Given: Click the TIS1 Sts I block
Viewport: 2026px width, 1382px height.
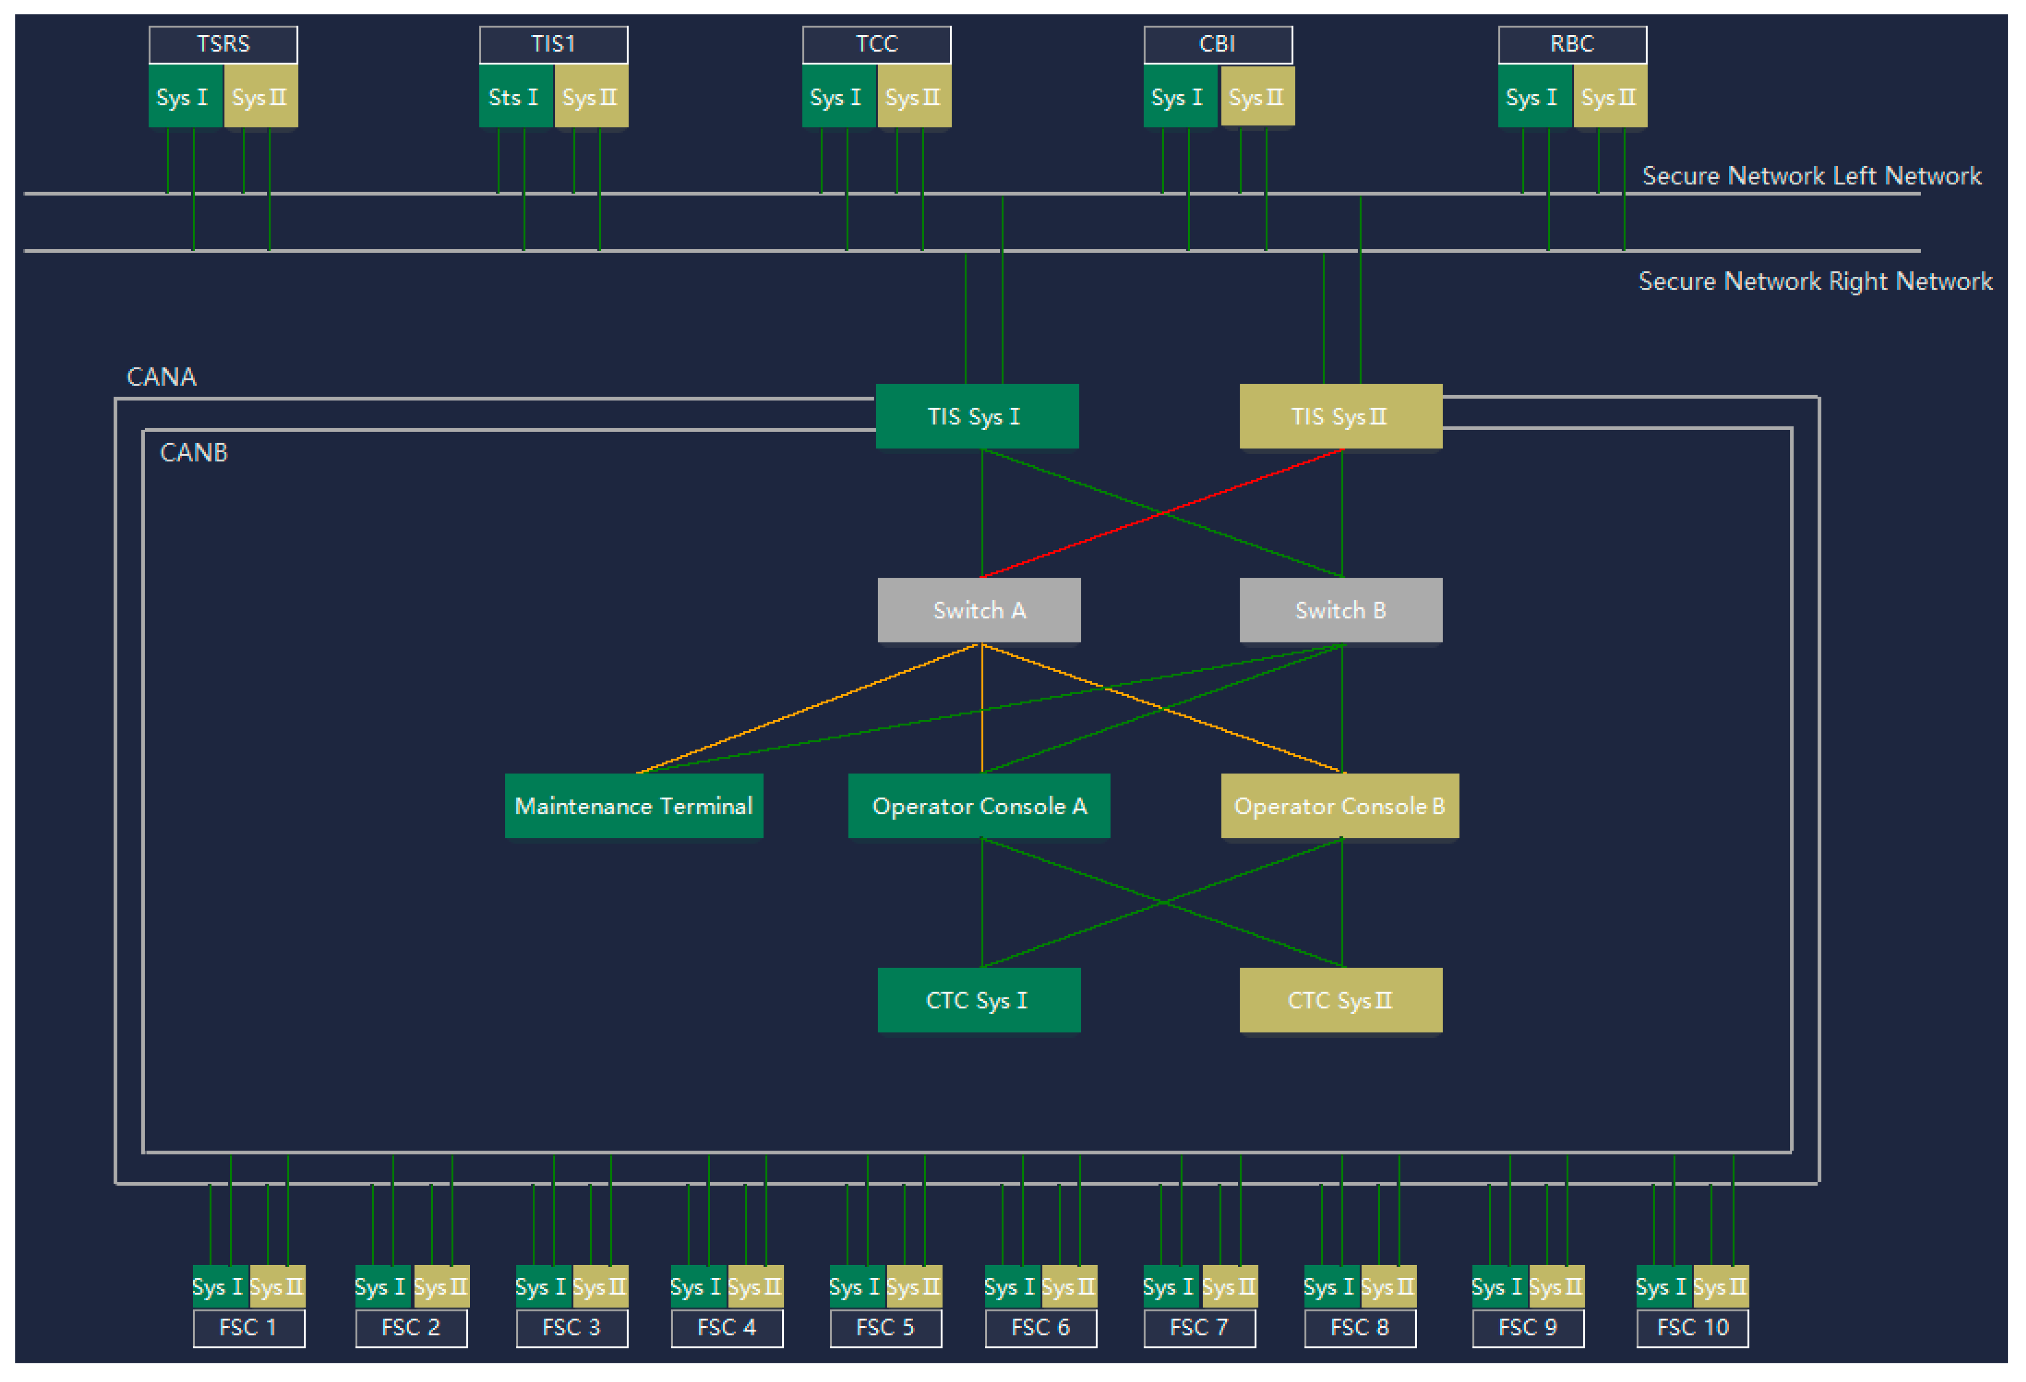Looking at the screenshot, I should [x=515, y=97].
